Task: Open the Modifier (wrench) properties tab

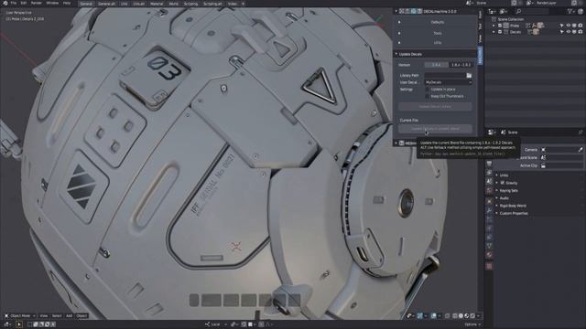Action: (490, 211)
